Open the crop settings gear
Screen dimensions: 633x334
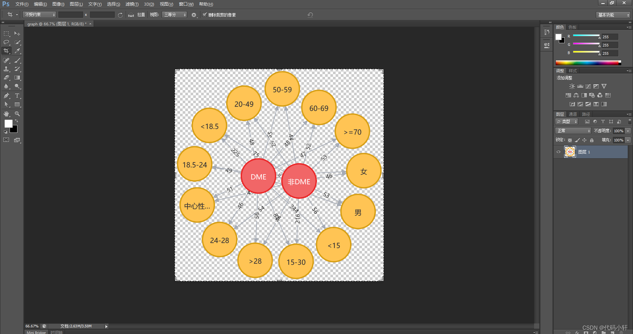(x=194, y=15)
